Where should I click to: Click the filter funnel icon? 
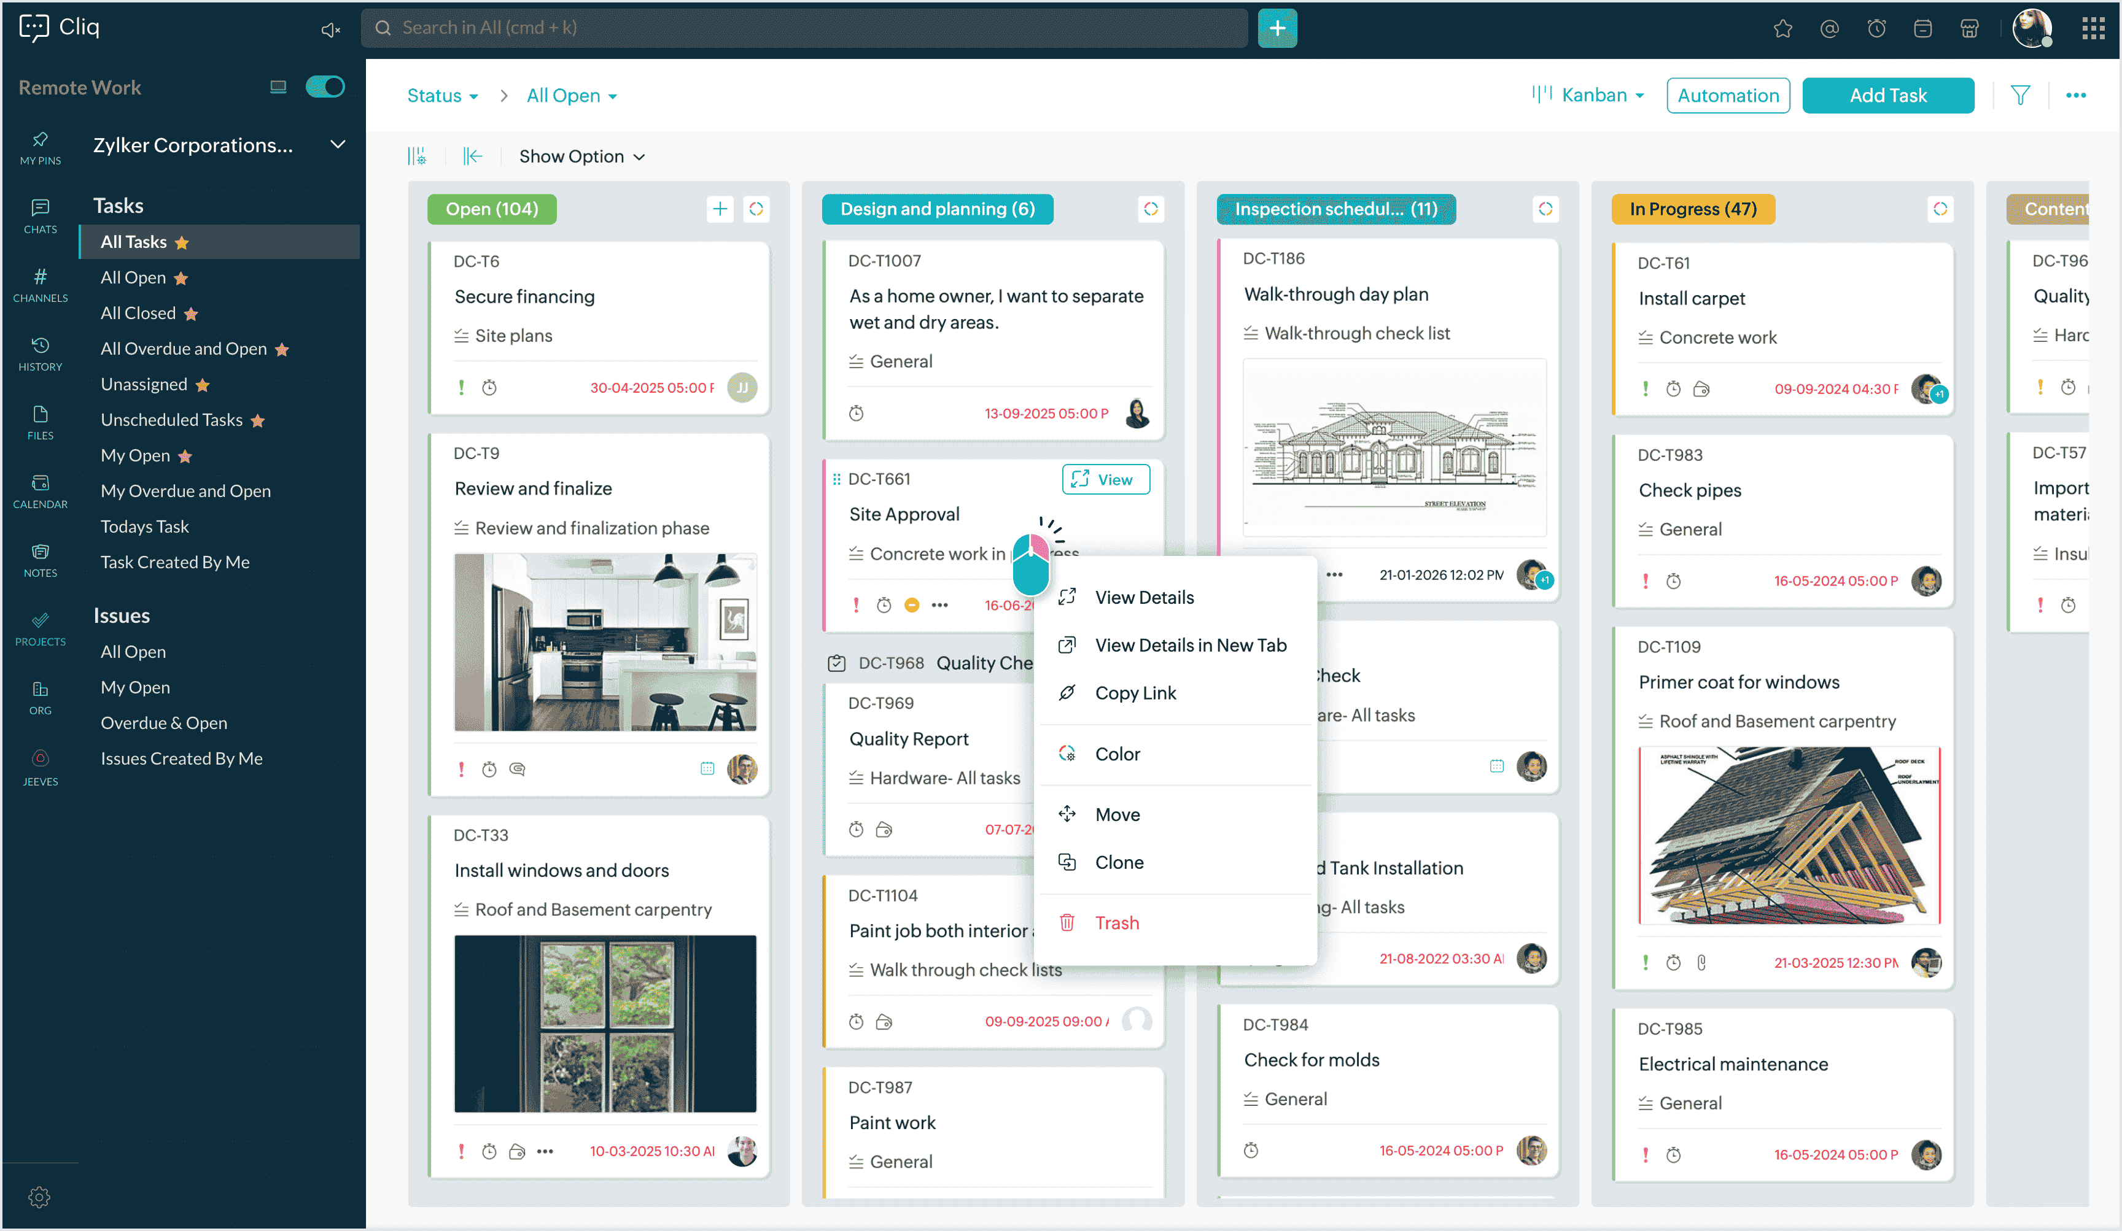[2020, 95]
